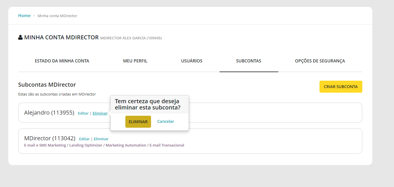Image resolution: width=394 pixels, height=187 pixels.
Task: Click Eliminar link for MDirector subaccount
Action: tap(101, 139)
